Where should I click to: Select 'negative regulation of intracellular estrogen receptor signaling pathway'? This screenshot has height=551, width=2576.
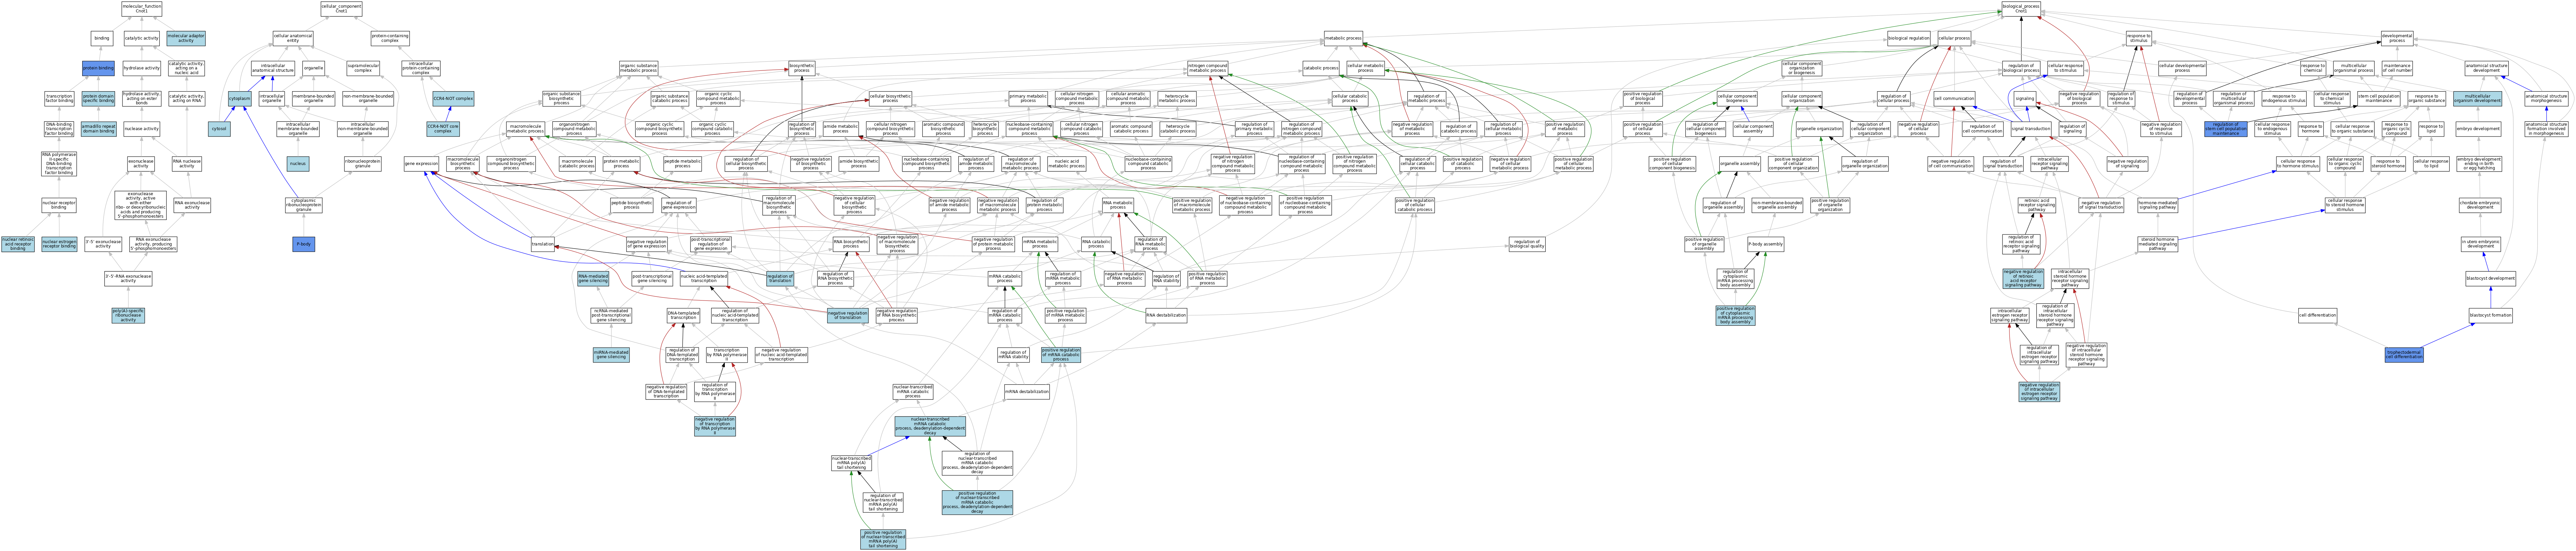2039,392
